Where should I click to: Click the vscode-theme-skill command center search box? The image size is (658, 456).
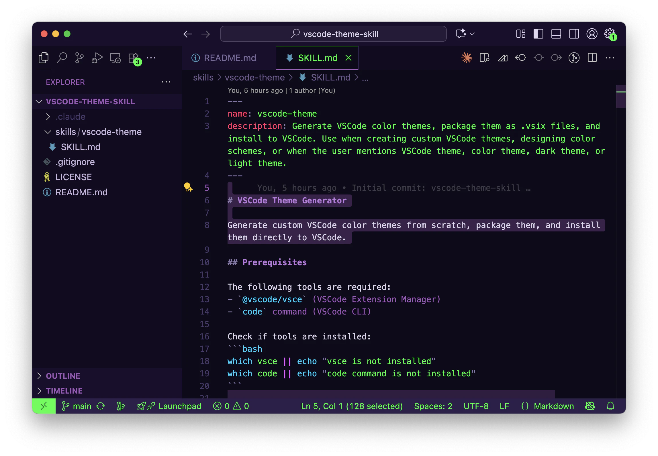point(333,34)
